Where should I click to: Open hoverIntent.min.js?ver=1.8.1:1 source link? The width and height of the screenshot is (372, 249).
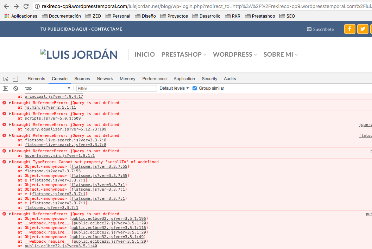coord(59,155)
